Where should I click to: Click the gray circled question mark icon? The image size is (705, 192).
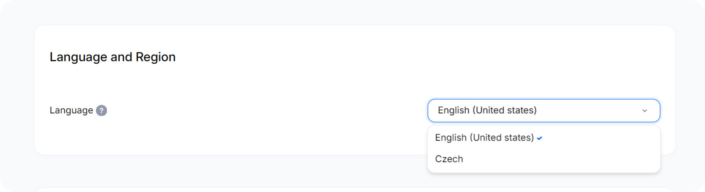coord(102,110)
